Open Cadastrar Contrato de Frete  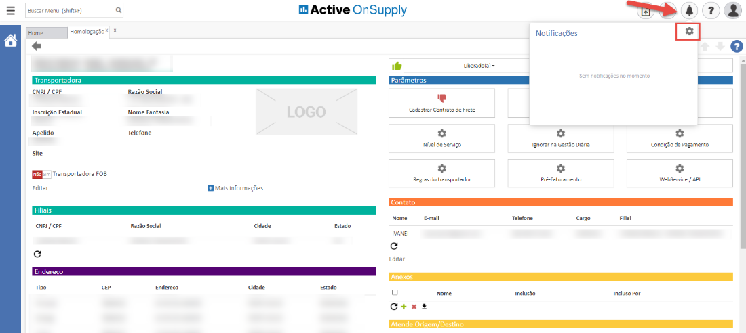point(442,103)
